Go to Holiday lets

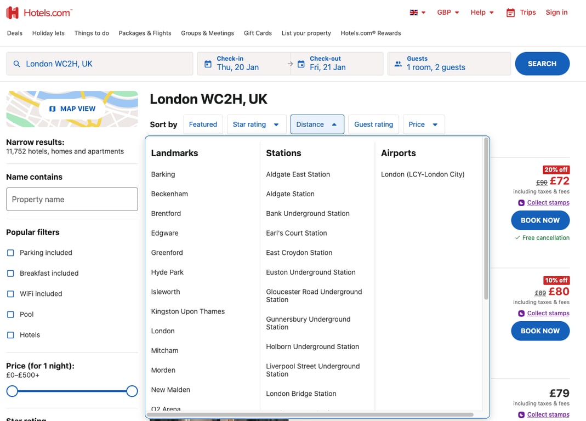click(x=48, y=33)
